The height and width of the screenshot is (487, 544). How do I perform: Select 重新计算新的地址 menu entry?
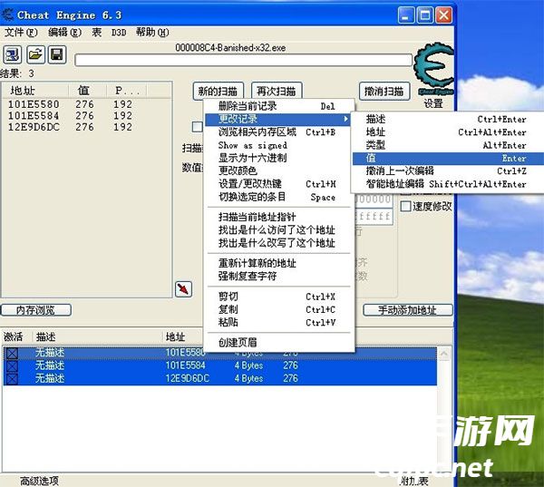point(277,263)
